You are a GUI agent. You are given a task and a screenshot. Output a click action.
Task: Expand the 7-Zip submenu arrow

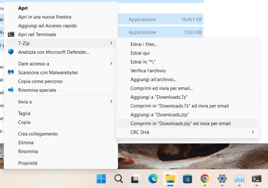[x=111, y=43]
